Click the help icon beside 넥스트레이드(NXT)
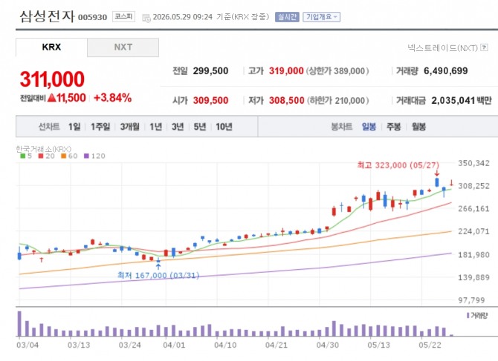 click(x=484, y=47)
